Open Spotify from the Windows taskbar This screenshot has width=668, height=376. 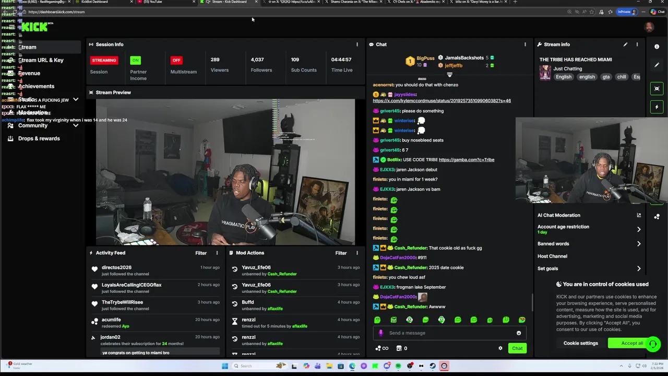398,366
